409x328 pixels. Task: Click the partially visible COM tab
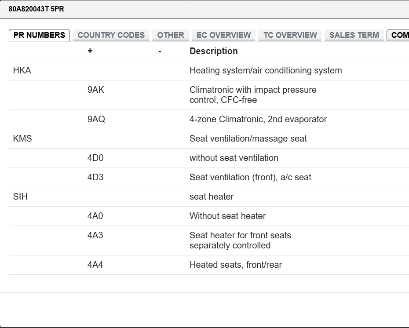pyautogui.click(x=399, y=35)
